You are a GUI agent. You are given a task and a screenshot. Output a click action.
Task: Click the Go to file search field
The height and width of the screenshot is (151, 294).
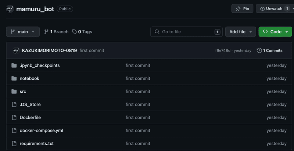pyautogui.click(x=186, y=32)
